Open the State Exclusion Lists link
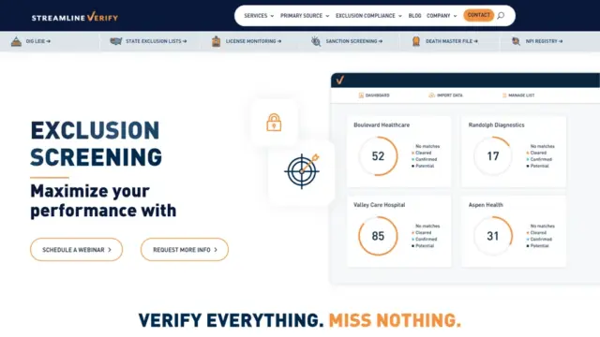The width and height of the screenshot is (600, 337). (157, 41)
